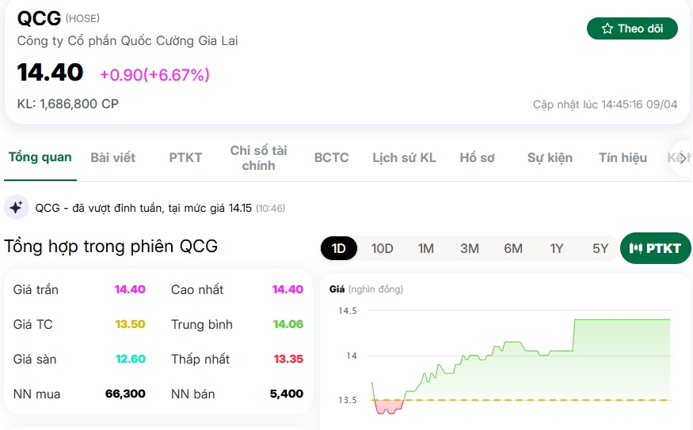This screenshot has width=693, height=430.
Task: Click the 13.5 axis label on chart
Action: pos(348,400)
